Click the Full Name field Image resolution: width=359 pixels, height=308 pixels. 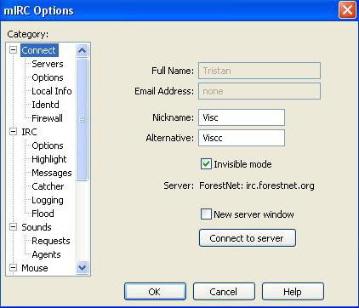pos(259,71)
